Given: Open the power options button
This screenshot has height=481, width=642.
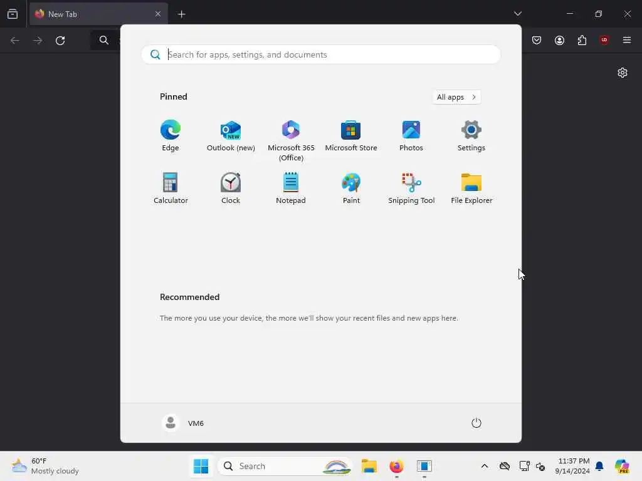Looking at the screenshot, I should (476, 423).
